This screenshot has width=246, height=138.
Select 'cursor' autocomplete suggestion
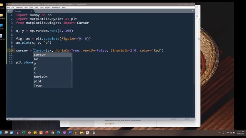point(52,54)
